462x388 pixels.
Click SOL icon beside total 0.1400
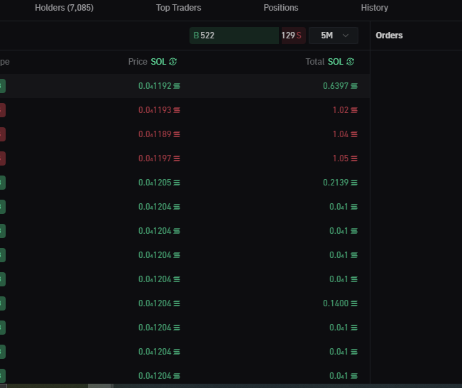(354, 303)
